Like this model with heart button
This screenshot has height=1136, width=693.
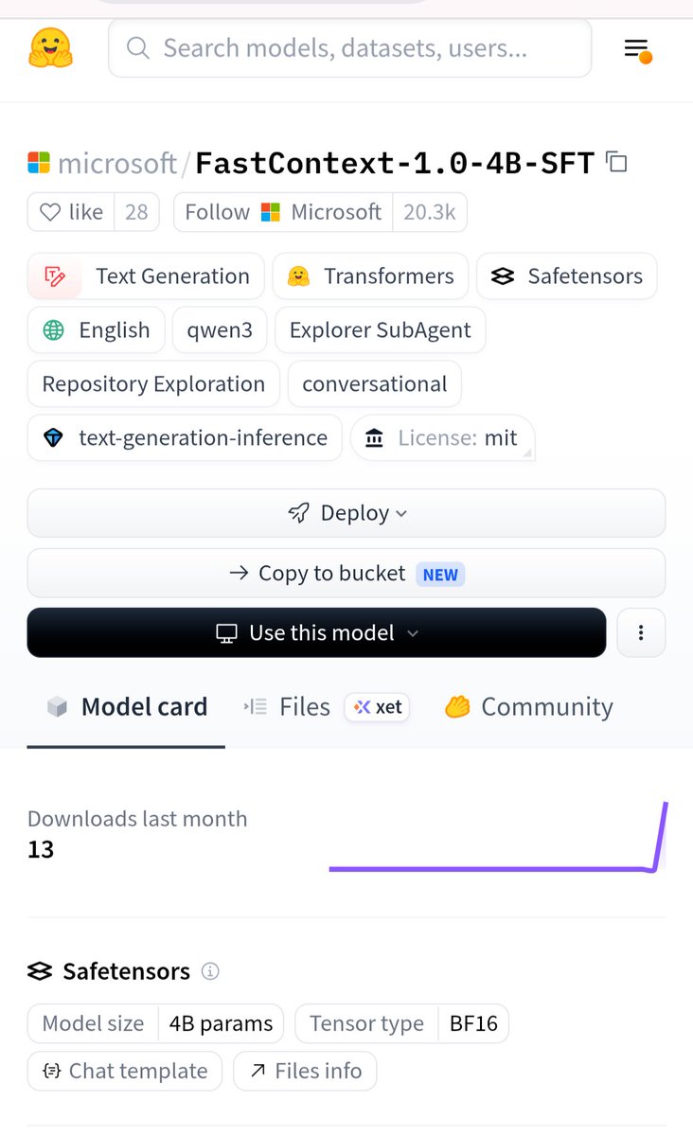click(72, 212)
